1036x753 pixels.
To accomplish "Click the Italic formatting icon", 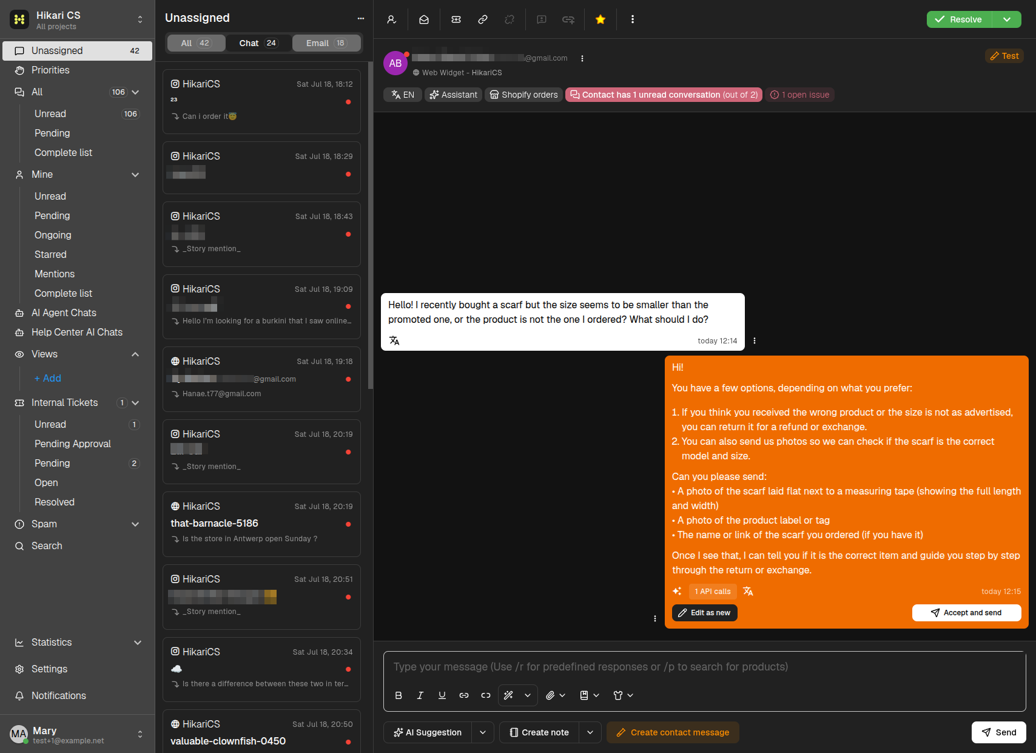I will click(x=420, y=695).
